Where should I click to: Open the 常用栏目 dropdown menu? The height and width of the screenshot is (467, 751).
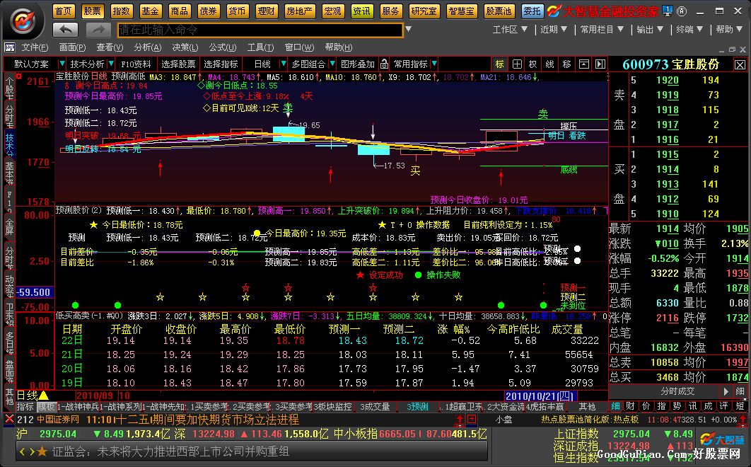602,30
